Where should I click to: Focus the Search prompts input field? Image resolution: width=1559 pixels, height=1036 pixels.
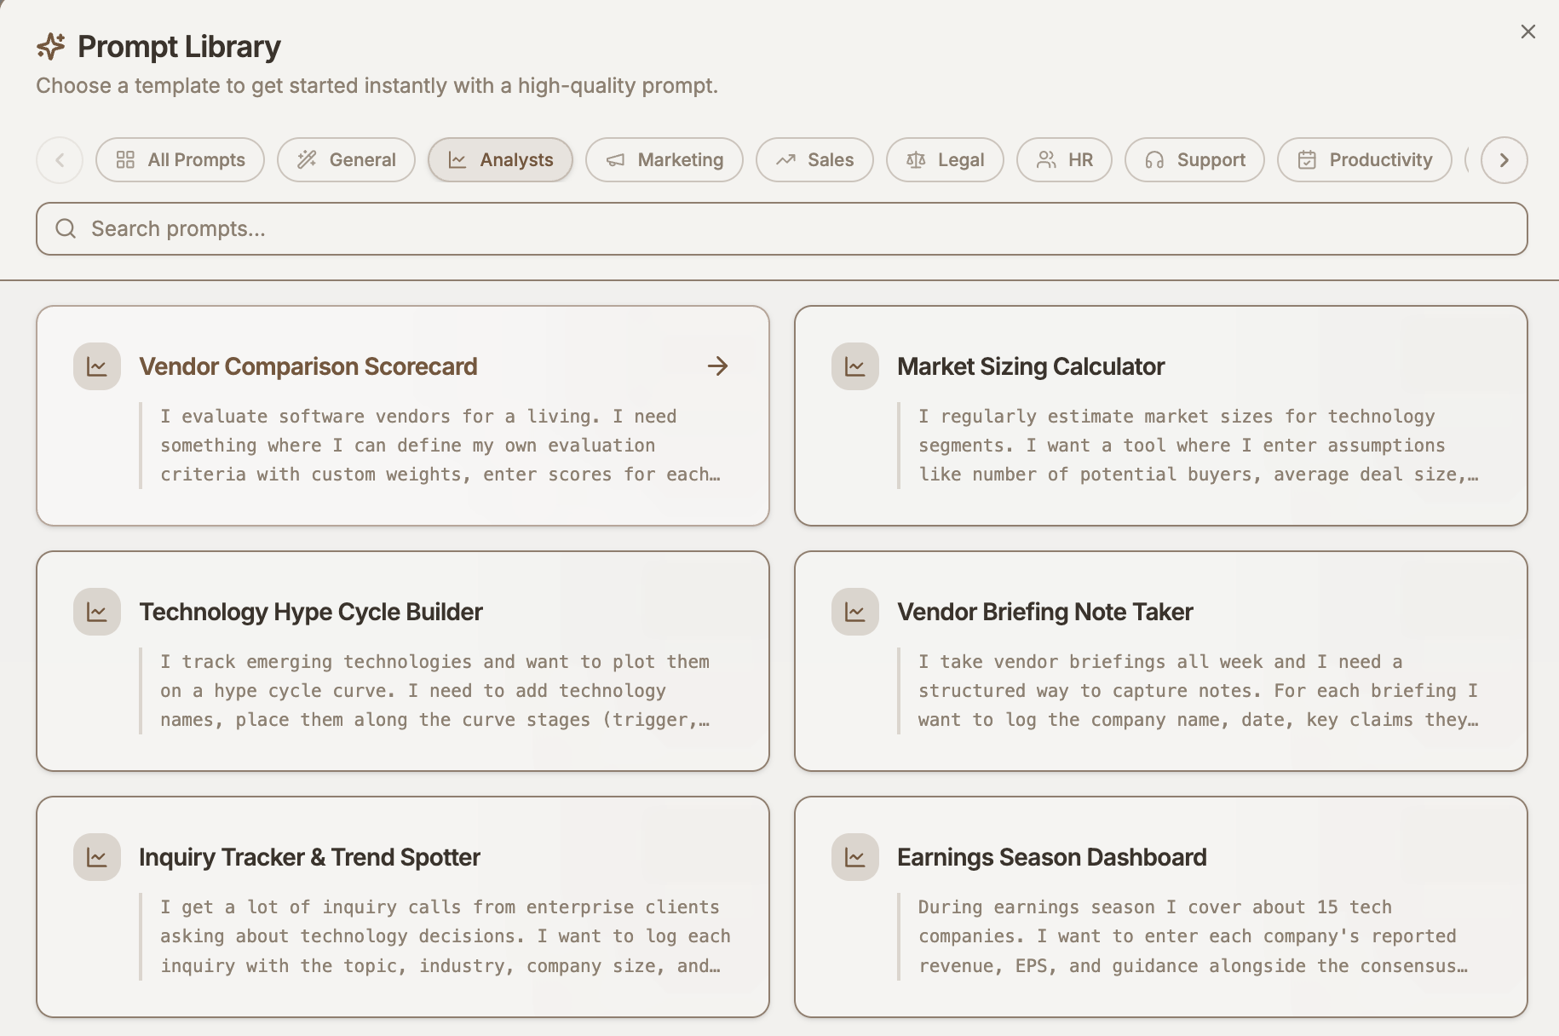[x=782, y=228]
